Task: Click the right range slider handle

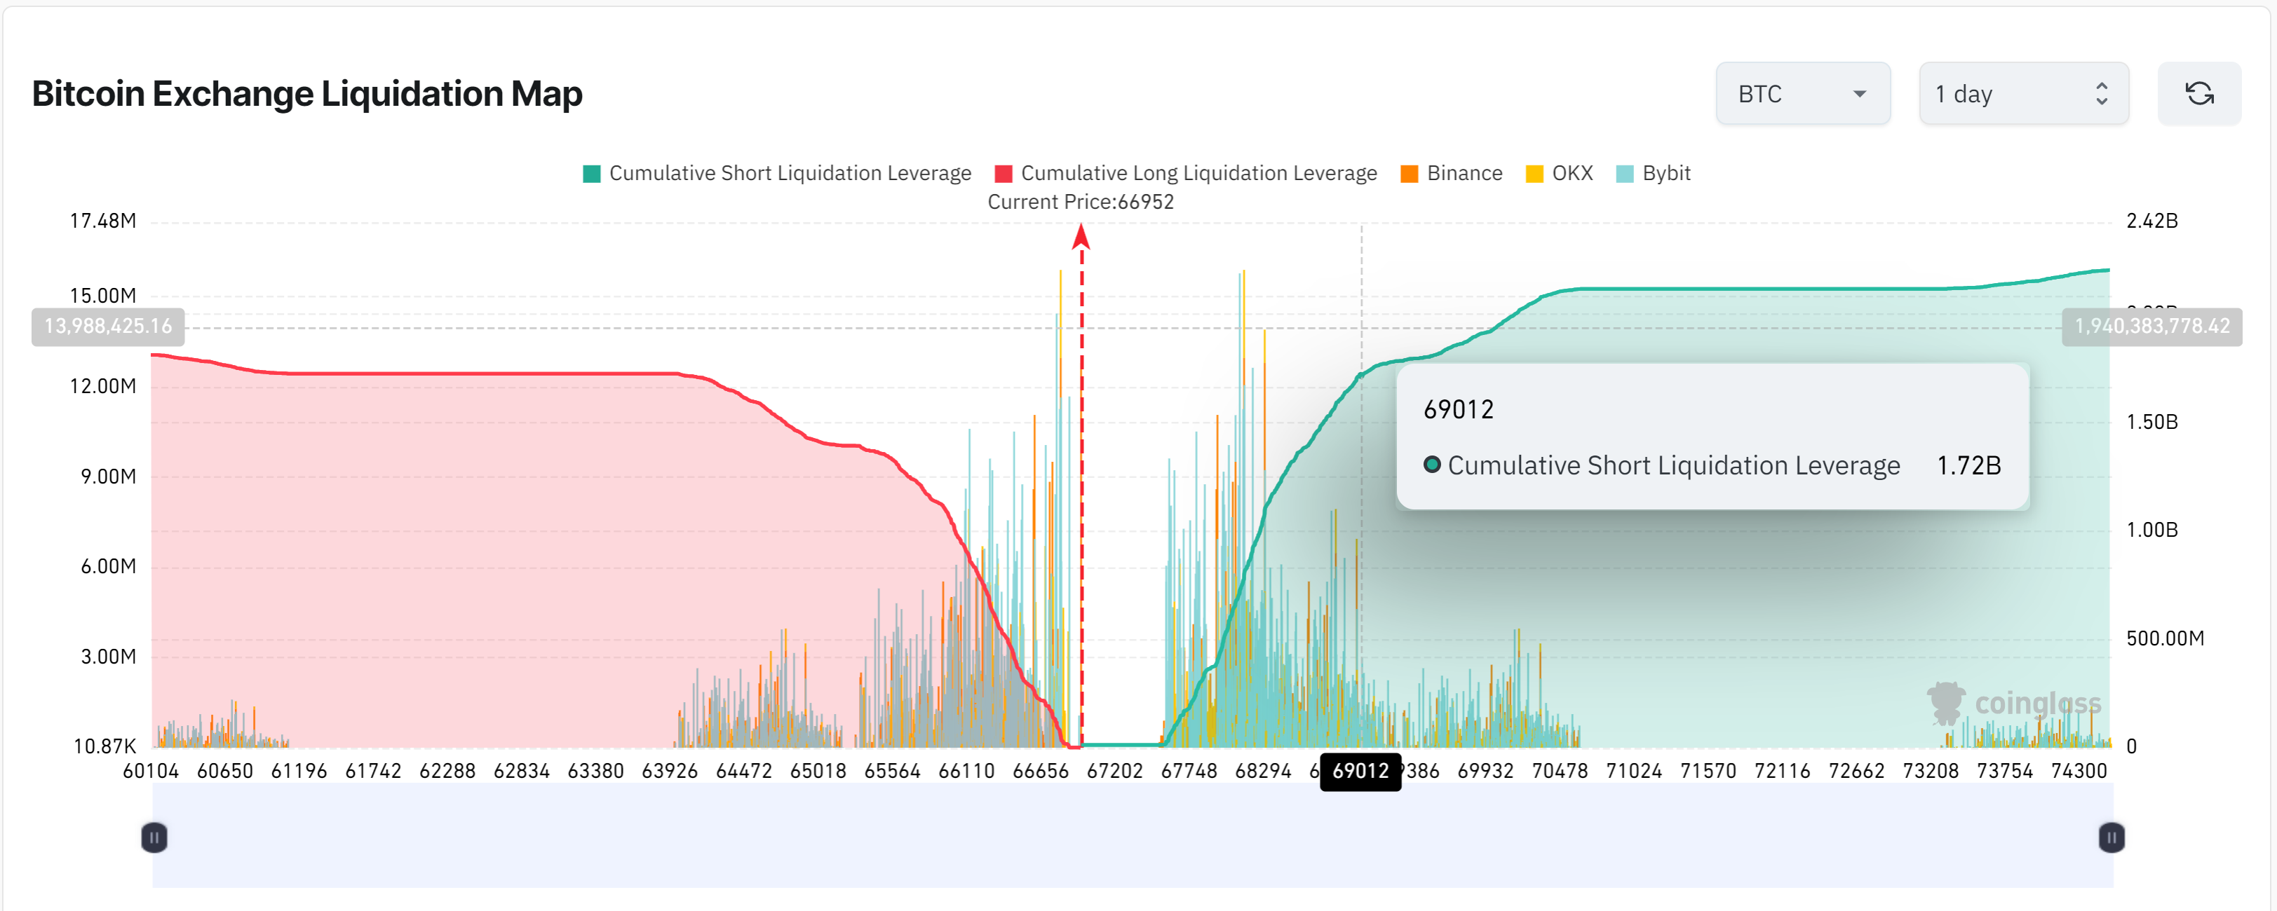Action: (2111, 837)
